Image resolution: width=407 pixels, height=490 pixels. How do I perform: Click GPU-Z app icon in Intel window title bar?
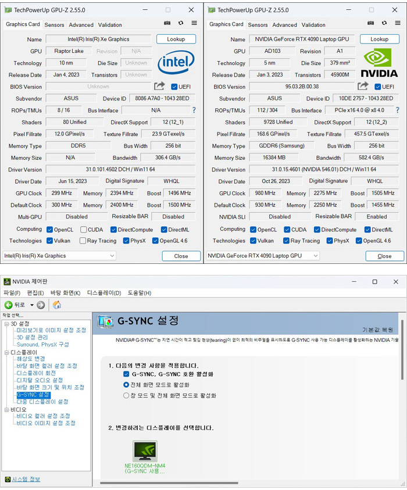tap(8, 10)
